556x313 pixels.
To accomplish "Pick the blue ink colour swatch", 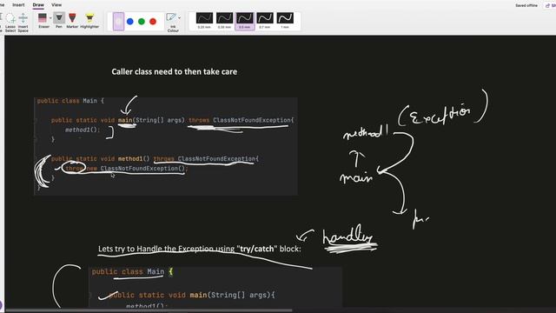I will 130,22.
